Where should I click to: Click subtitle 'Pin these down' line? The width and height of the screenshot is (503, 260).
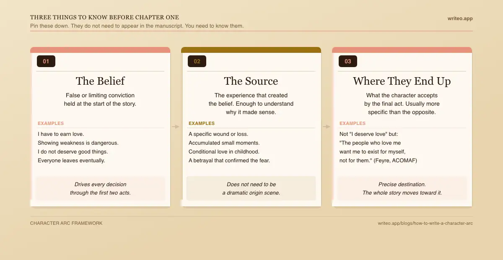point(137,26)
